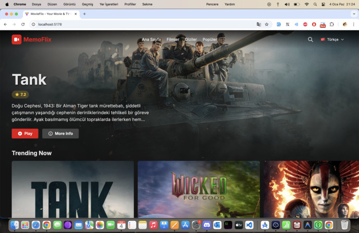Open Spotlight search in menu bar

[x=315, y=4]
